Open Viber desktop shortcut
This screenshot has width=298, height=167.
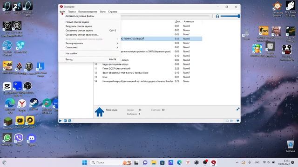tap(19, 140)
